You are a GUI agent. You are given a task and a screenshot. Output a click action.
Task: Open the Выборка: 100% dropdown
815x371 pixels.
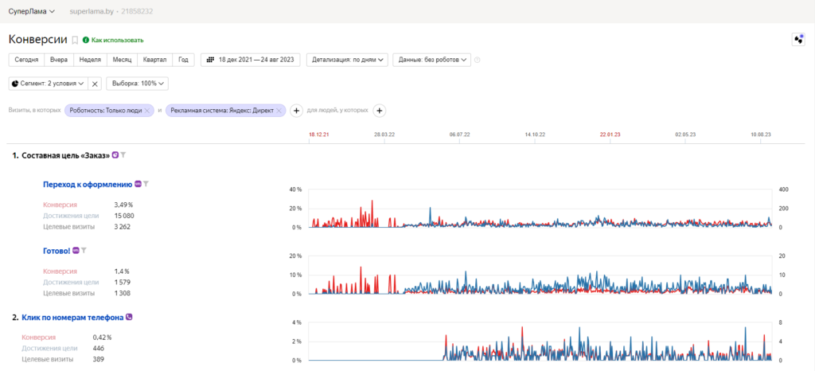[x=137, y=84]
